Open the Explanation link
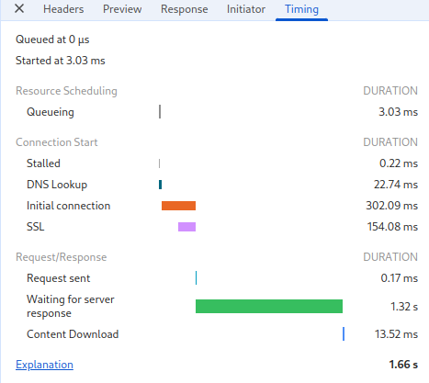 [44, 365]
